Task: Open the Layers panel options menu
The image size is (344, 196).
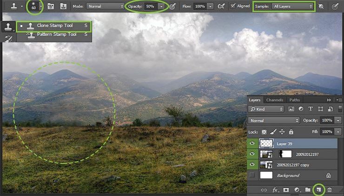Action: (x=339, y=100)
